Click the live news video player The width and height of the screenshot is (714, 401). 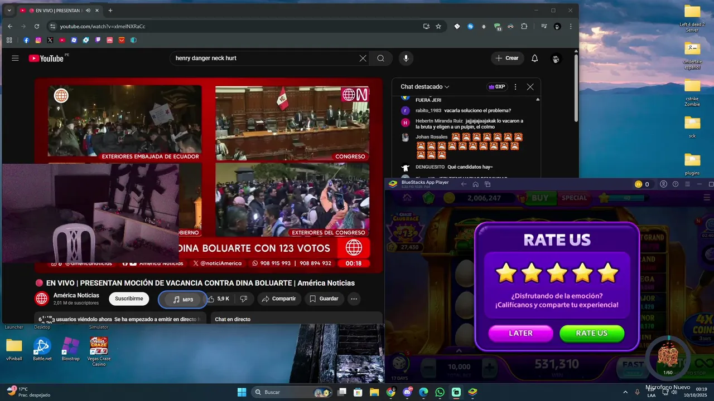(209, 175)
